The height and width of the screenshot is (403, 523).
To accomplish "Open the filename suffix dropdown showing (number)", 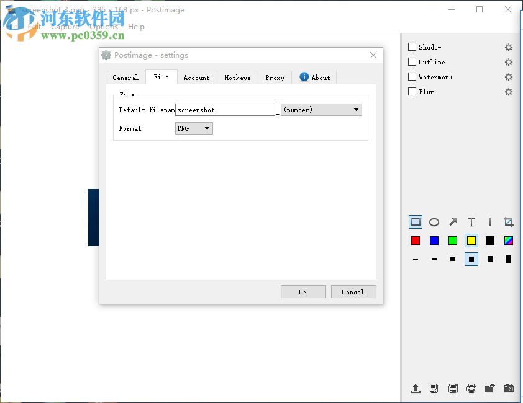I will [x=357, y=110].
